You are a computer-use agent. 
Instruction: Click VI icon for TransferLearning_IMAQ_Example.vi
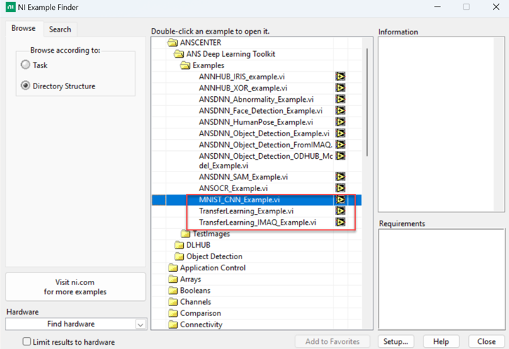pos(341,223)
